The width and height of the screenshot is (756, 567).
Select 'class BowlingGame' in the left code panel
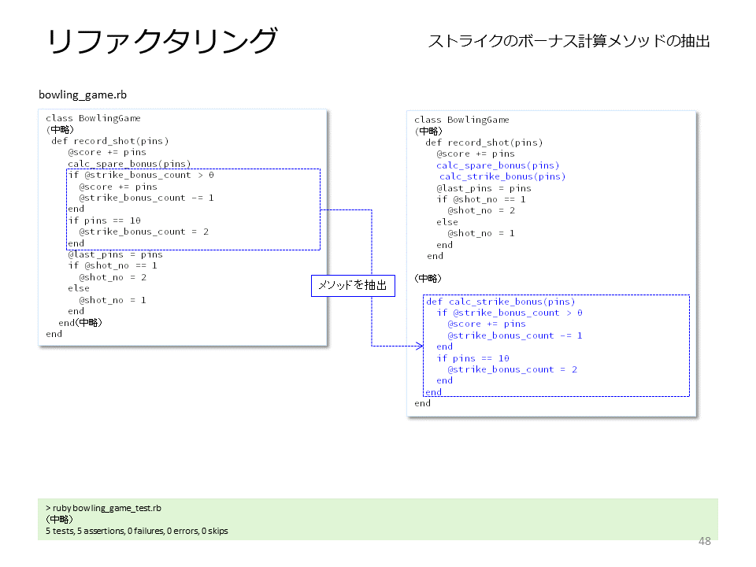point(93,118)
